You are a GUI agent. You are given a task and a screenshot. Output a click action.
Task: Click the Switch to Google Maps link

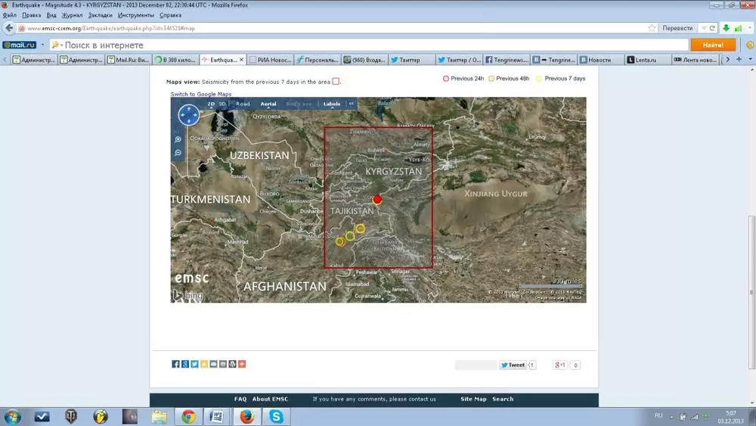(x=200, y=94)
